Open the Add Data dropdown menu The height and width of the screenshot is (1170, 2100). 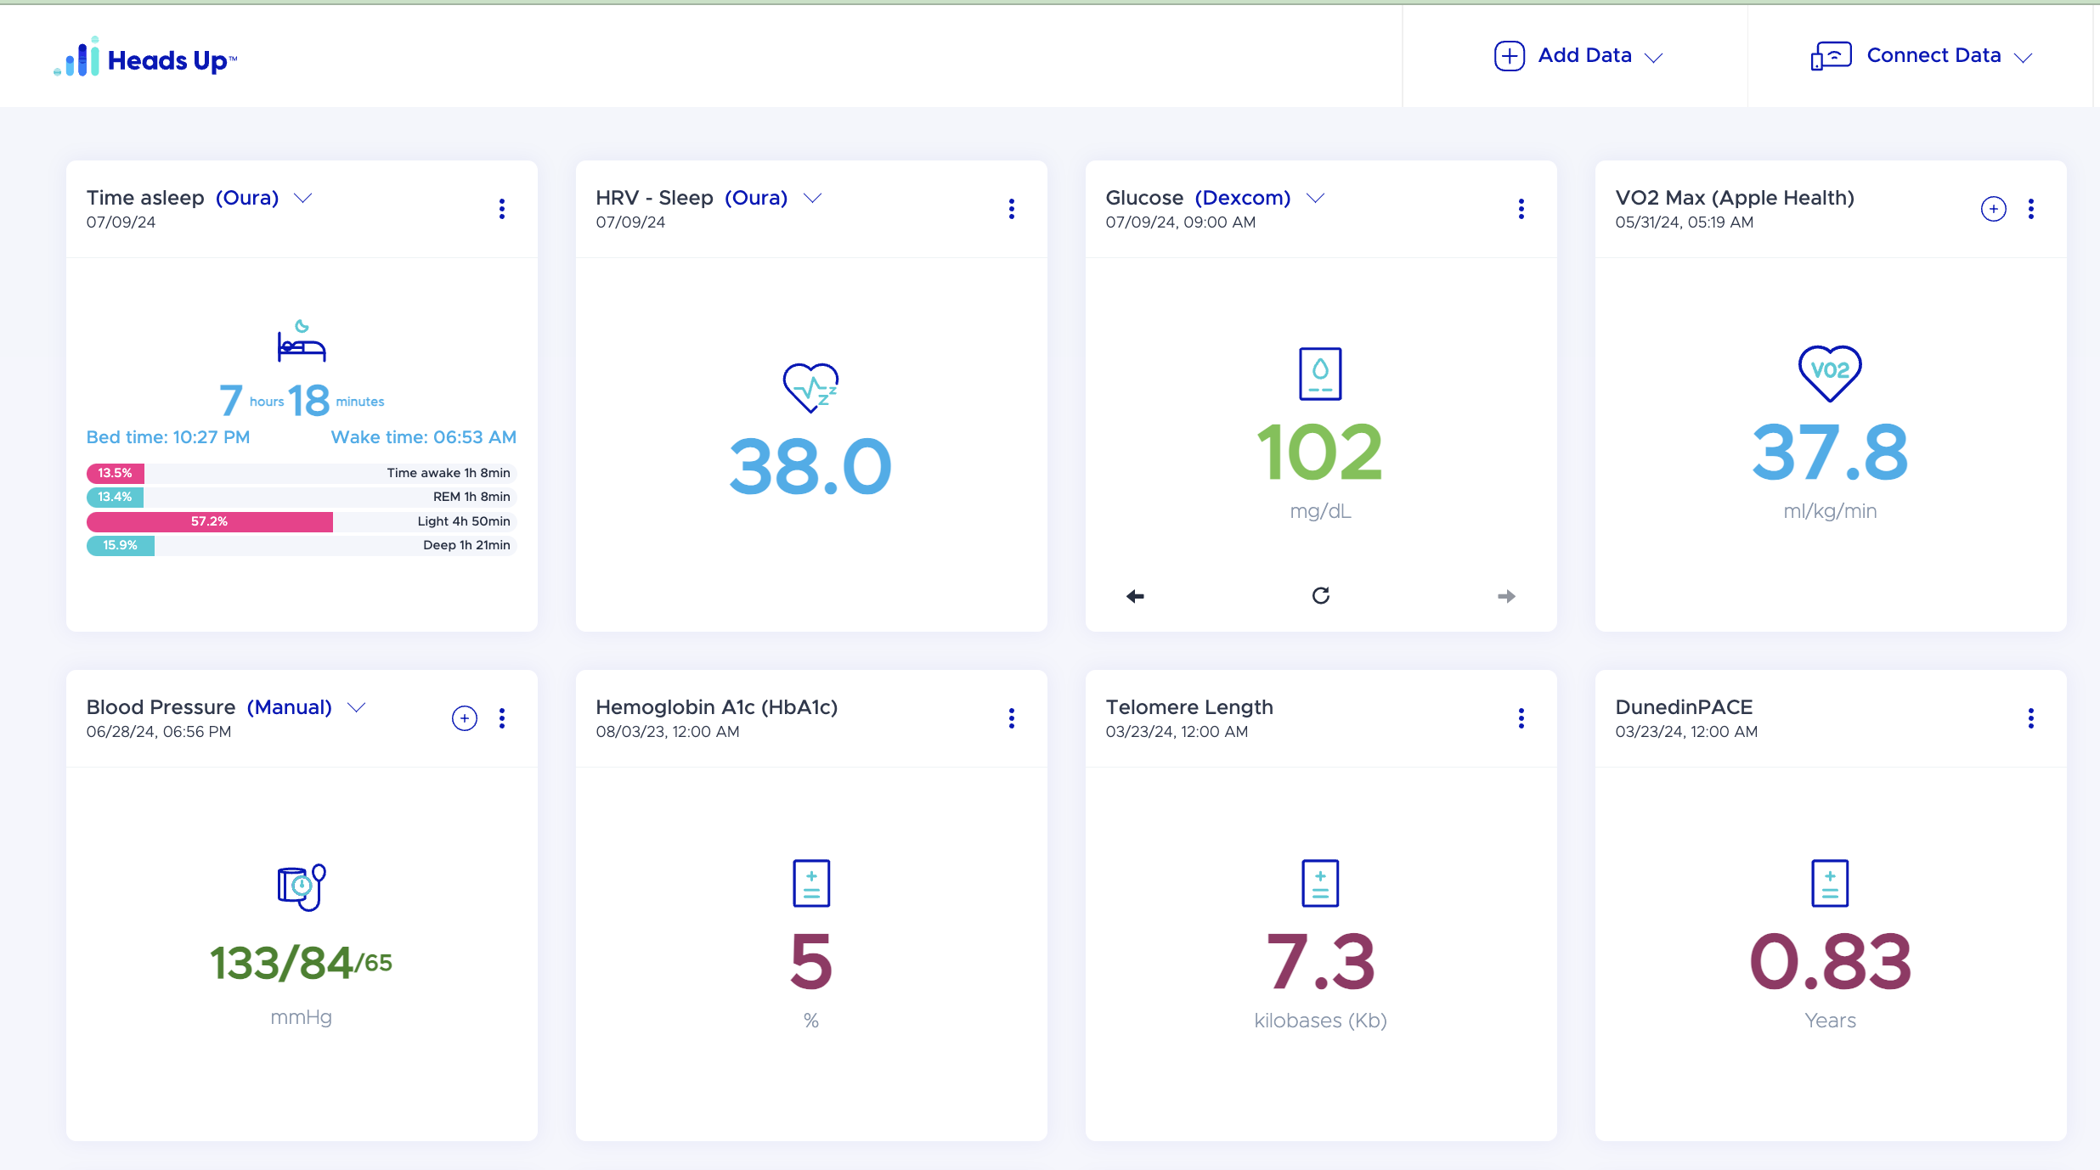pyautogui.click(x=1578, y=56)
